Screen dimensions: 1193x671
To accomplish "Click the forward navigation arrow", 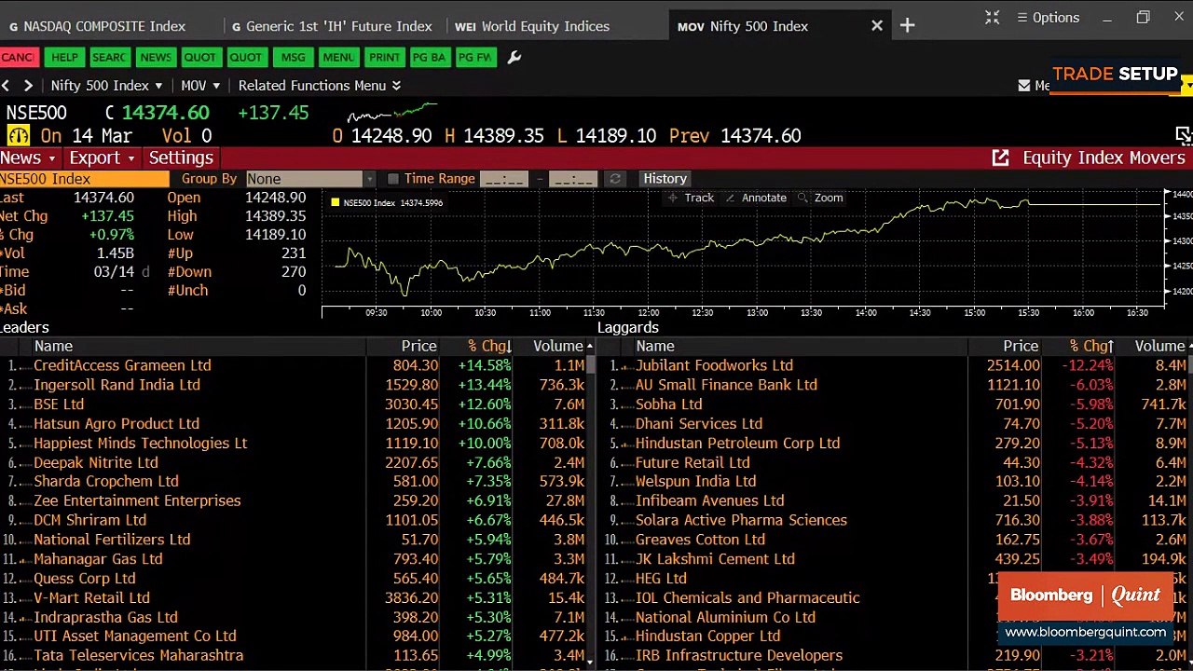I will pyautogui.click(x=28, y=86).
